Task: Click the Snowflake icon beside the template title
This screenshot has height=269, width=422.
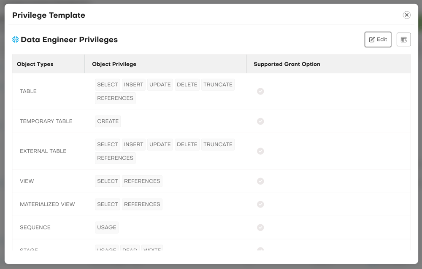Action: 16,40
